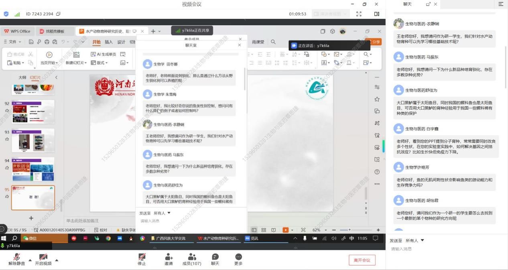Turn on the camera video

pos(43,259)
